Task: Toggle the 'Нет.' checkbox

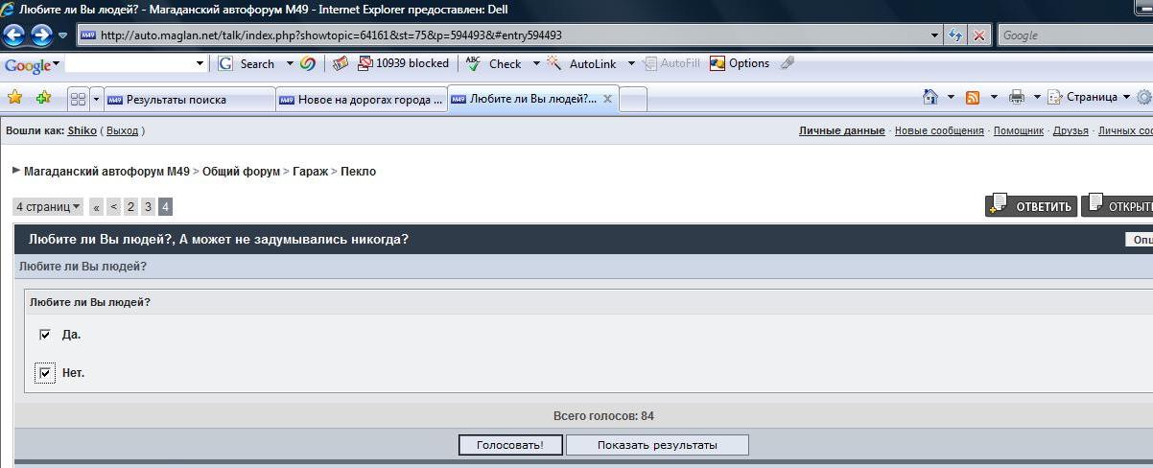Action: pos(45,373)
